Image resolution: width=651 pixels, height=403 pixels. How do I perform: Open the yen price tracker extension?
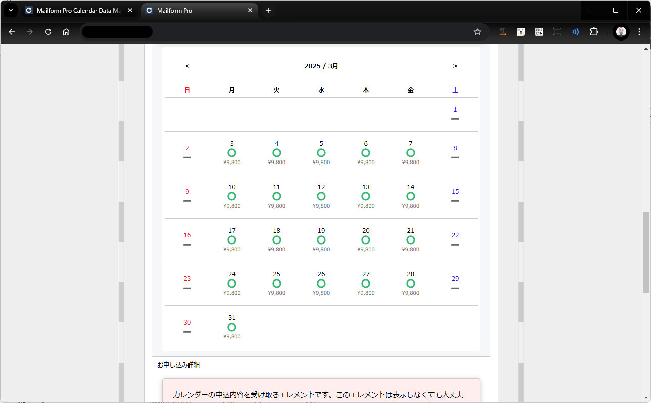(x=521, y=32)
